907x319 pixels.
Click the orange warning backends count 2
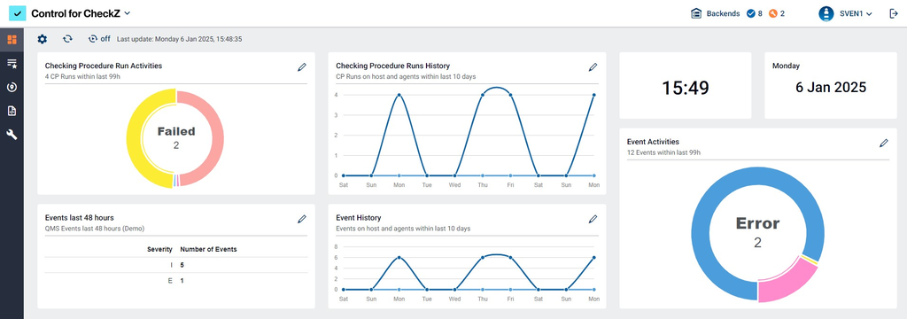pos(776,13)
